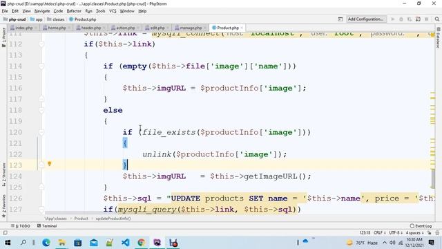Open the Tools menu

pos(100,11)
